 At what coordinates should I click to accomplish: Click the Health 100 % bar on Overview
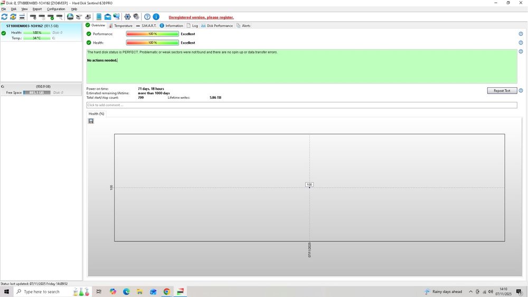(153, 43)
